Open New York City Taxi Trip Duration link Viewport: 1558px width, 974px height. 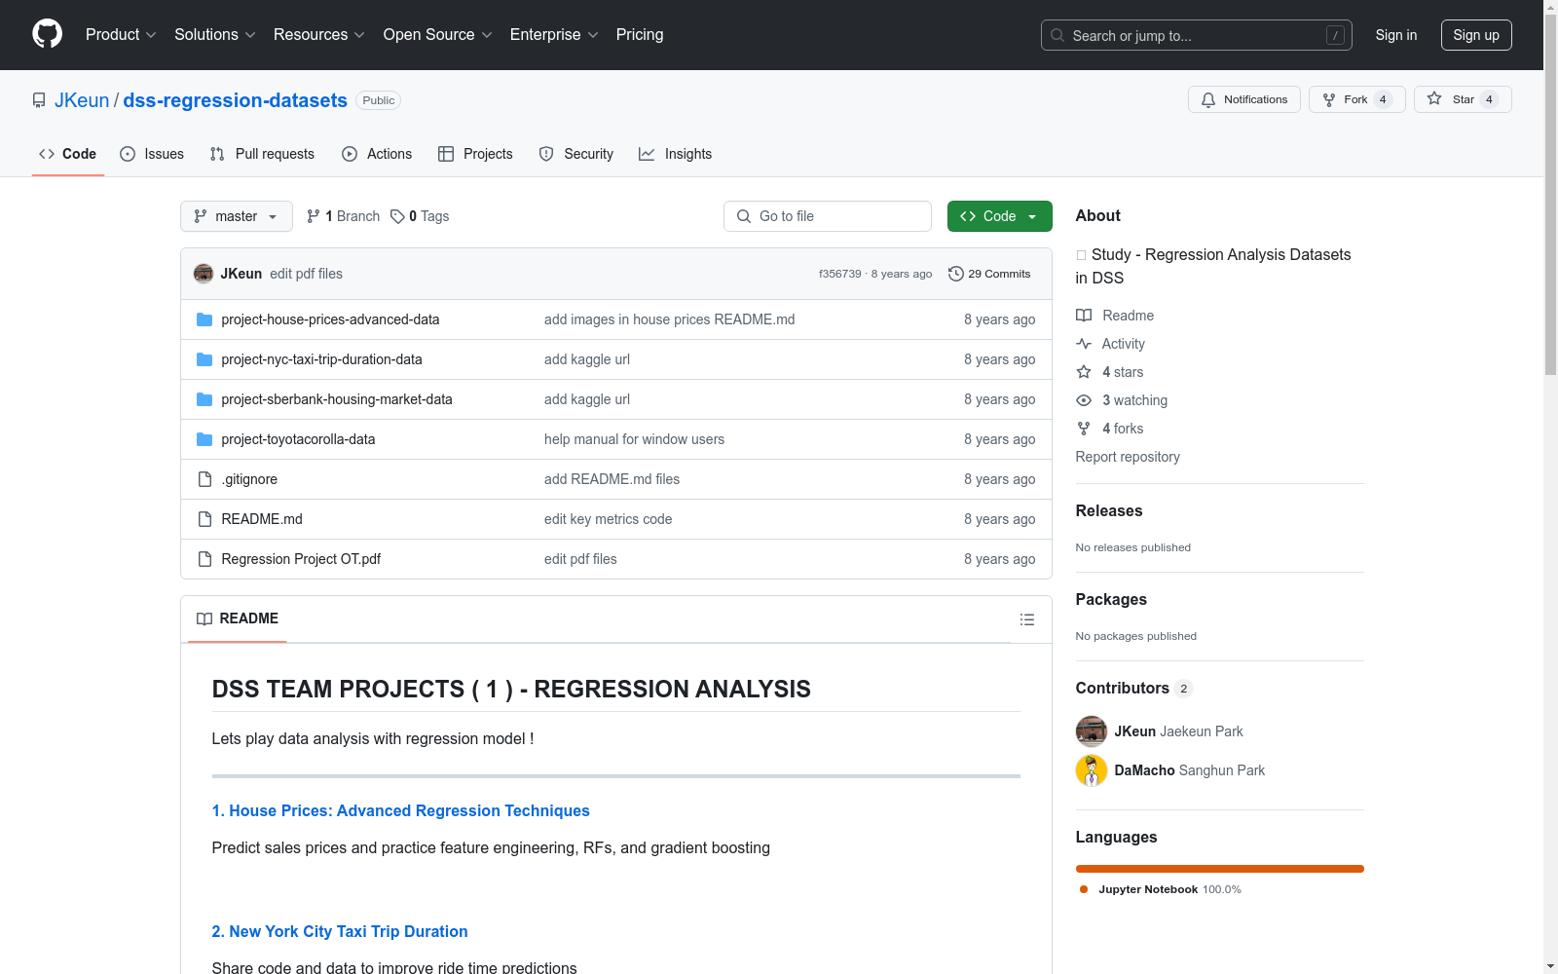pyautogui.click(x=340, y=931)
